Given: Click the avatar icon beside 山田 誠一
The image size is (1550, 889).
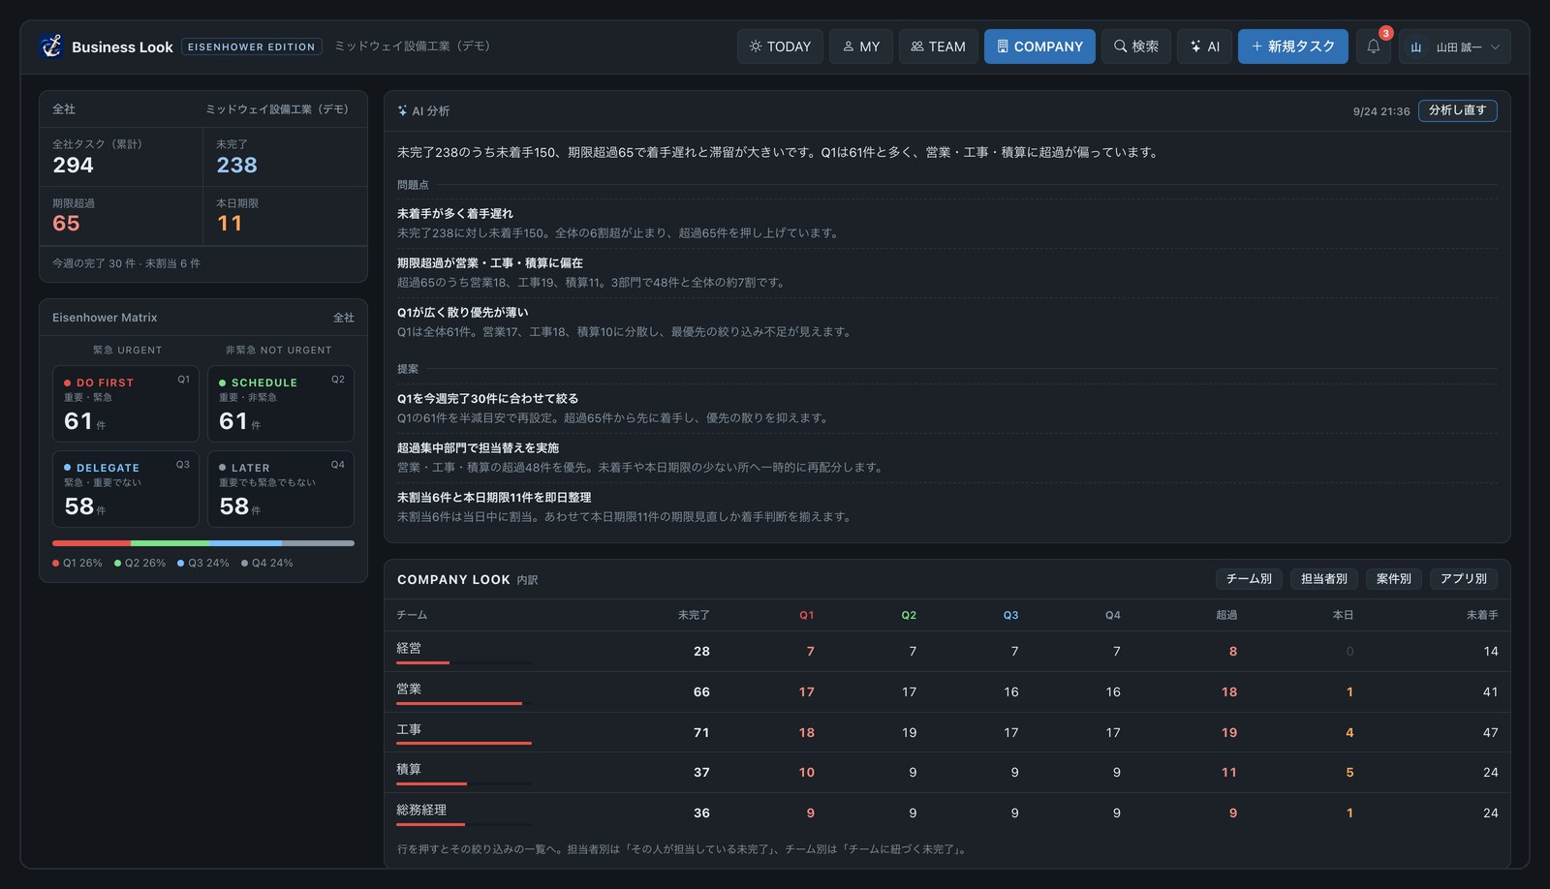Looking at the screenshot, I should [x=1415, y=46].
